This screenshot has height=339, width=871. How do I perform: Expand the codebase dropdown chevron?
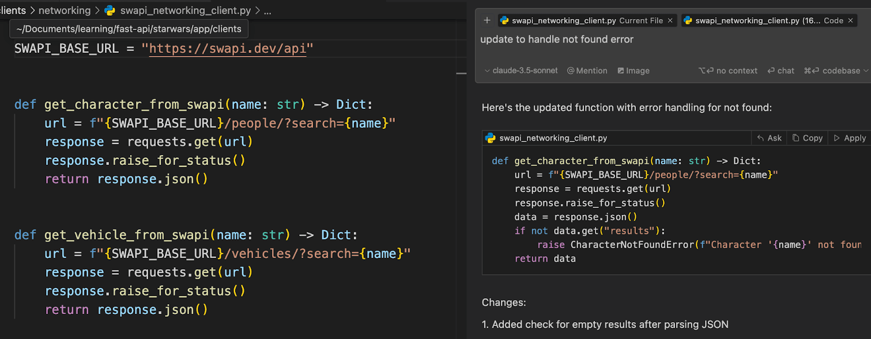pyautogui.click(x=866, y=71)
